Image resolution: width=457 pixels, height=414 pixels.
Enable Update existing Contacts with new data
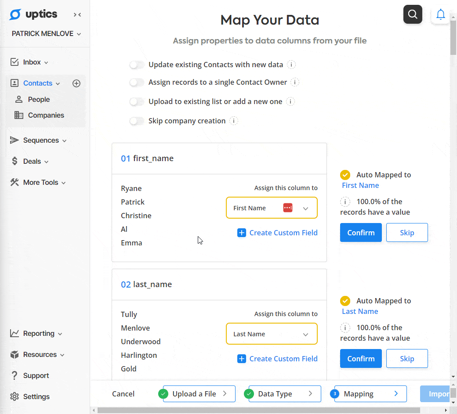(x=137, y=65)
